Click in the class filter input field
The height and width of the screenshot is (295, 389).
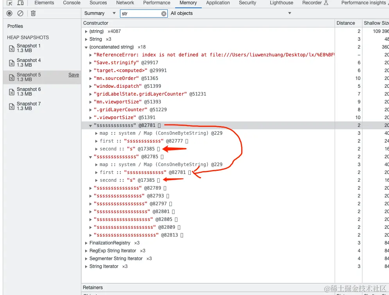click(x=140, y=14)
